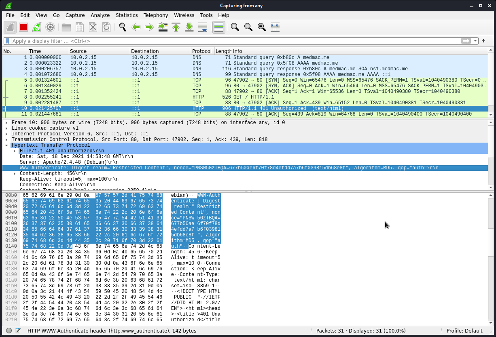496x337 pixels.
Task: Go to previous packet with the left arrow
Action: pos(136,27)
